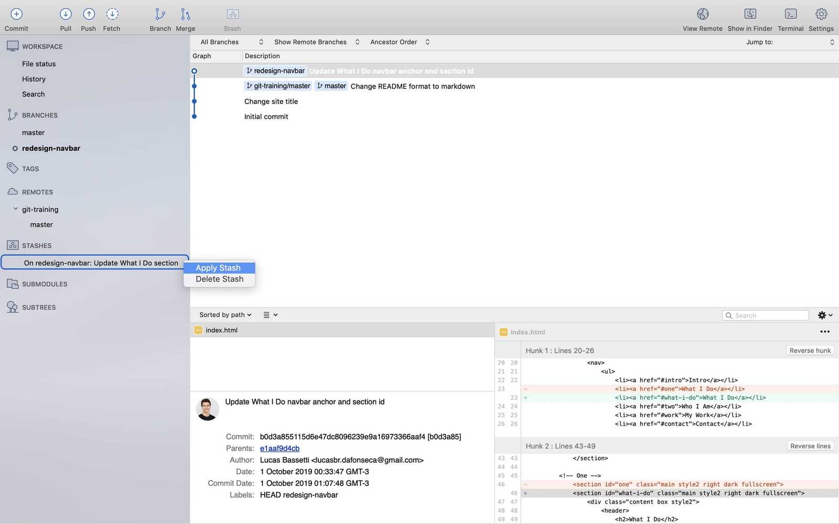
Task: Select Delete Stash from the context menu
Action: click(x=219, y=279)
